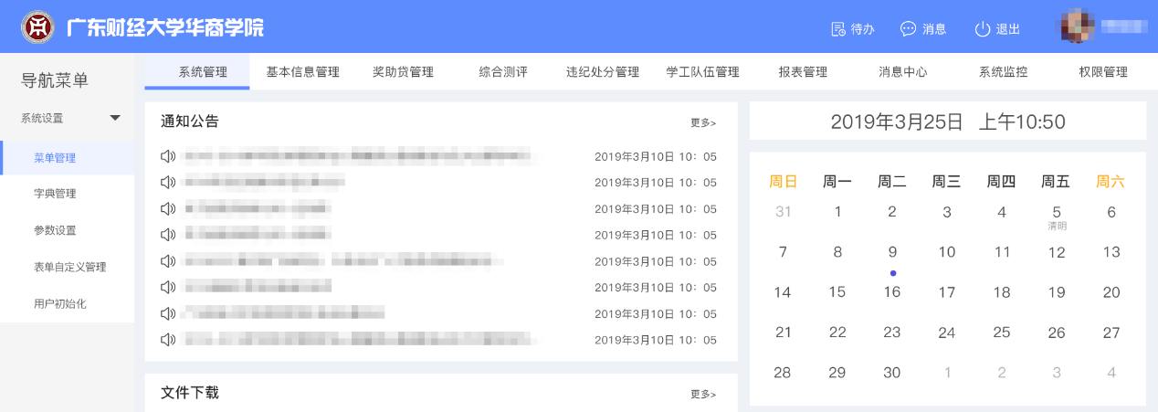Switch to the 奖助贷管理 tab
Viewport: 1158px width, 412px height.
click(403, 72)
